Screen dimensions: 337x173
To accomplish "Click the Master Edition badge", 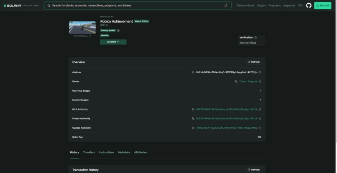I will 141,21.
